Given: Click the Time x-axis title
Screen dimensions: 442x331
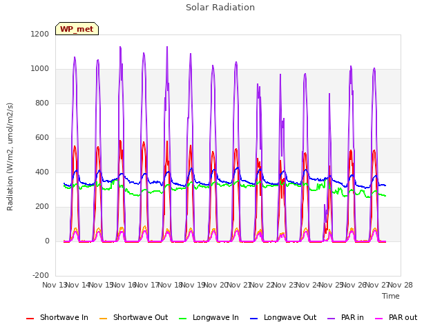Looking at the screenshot, I should coord(391,296).
